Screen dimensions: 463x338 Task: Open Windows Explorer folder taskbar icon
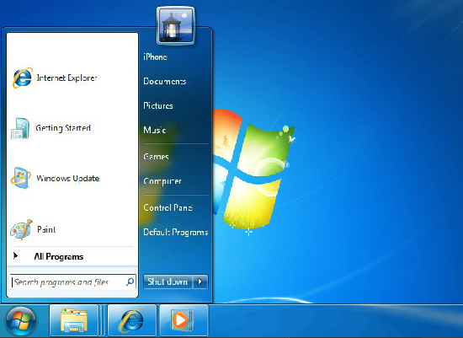(x=74, y=320)
